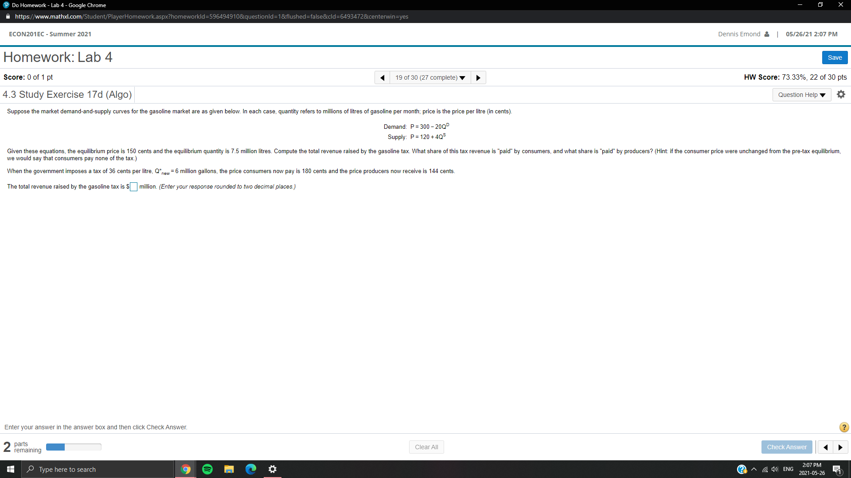Image resolution: width=851 pixels, height=478 pixels.
Task: Click the padlock icon in the address bar
Action: point(8,16)
